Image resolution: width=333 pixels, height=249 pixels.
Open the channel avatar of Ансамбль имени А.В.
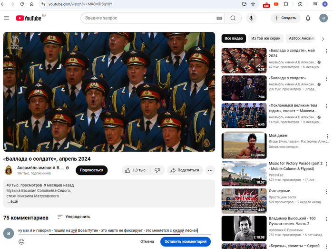tap(9, 170)
